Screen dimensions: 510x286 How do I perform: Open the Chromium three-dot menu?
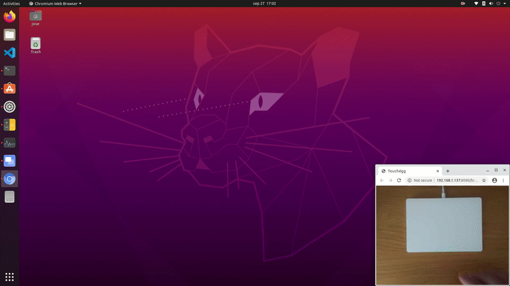[503, 180]
